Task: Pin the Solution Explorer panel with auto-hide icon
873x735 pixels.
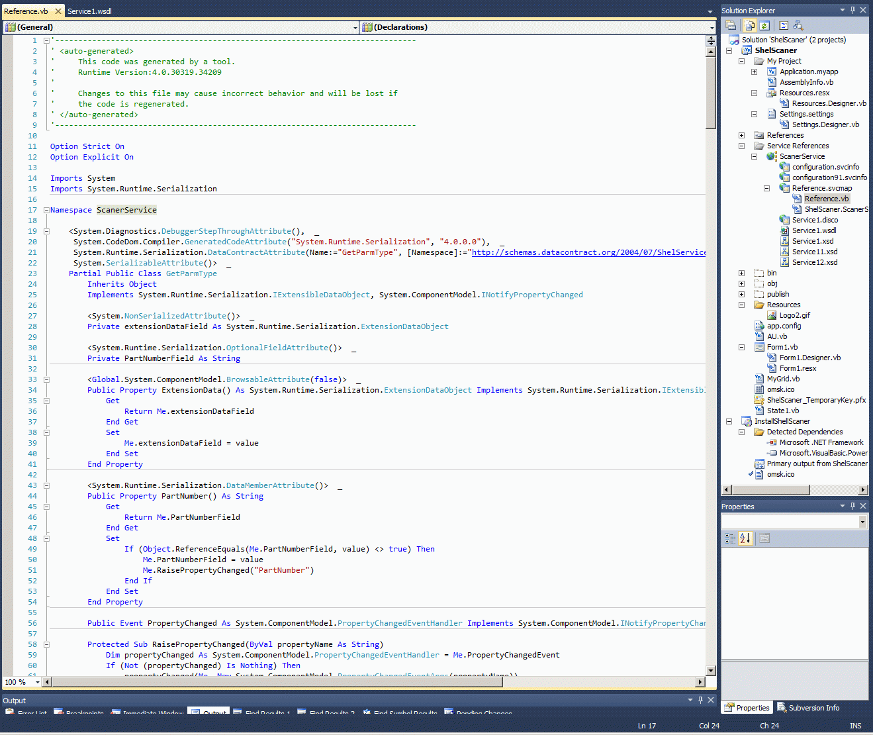Action: [x=852, y=10]
